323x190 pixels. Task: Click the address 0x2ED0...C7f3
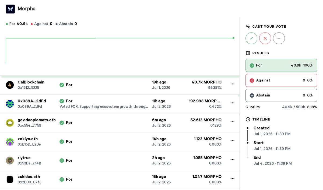(30, 182)
